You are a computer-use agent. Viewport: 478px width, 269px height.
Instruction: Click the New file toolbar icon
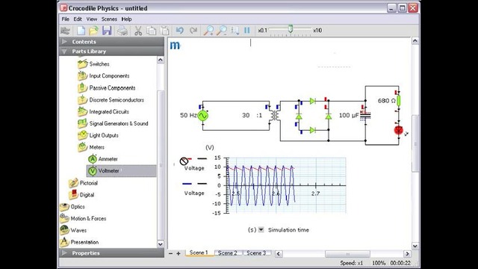tap(81, 31)
